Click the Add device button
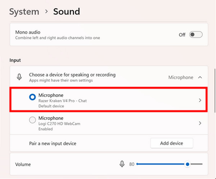Image resolution: width=216 pixels, height=179 pixels. click(172, 143)
